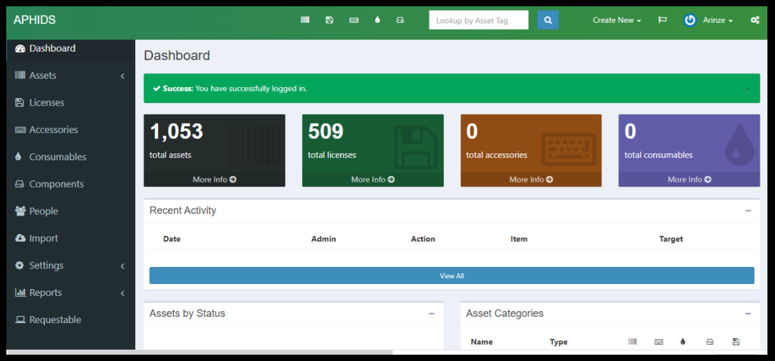This screenshot has height=361, width=775.
Task: Open Components drive icon in top navbar
Action: (x=400, y=20)
